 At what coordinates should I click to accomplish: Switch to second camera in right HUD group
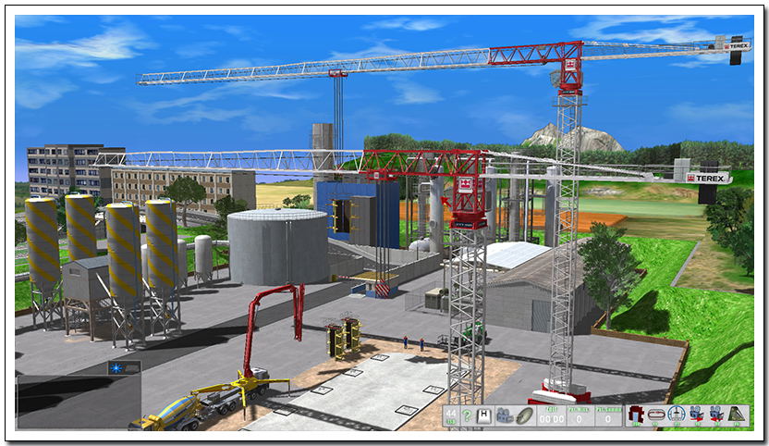[717, 416]
